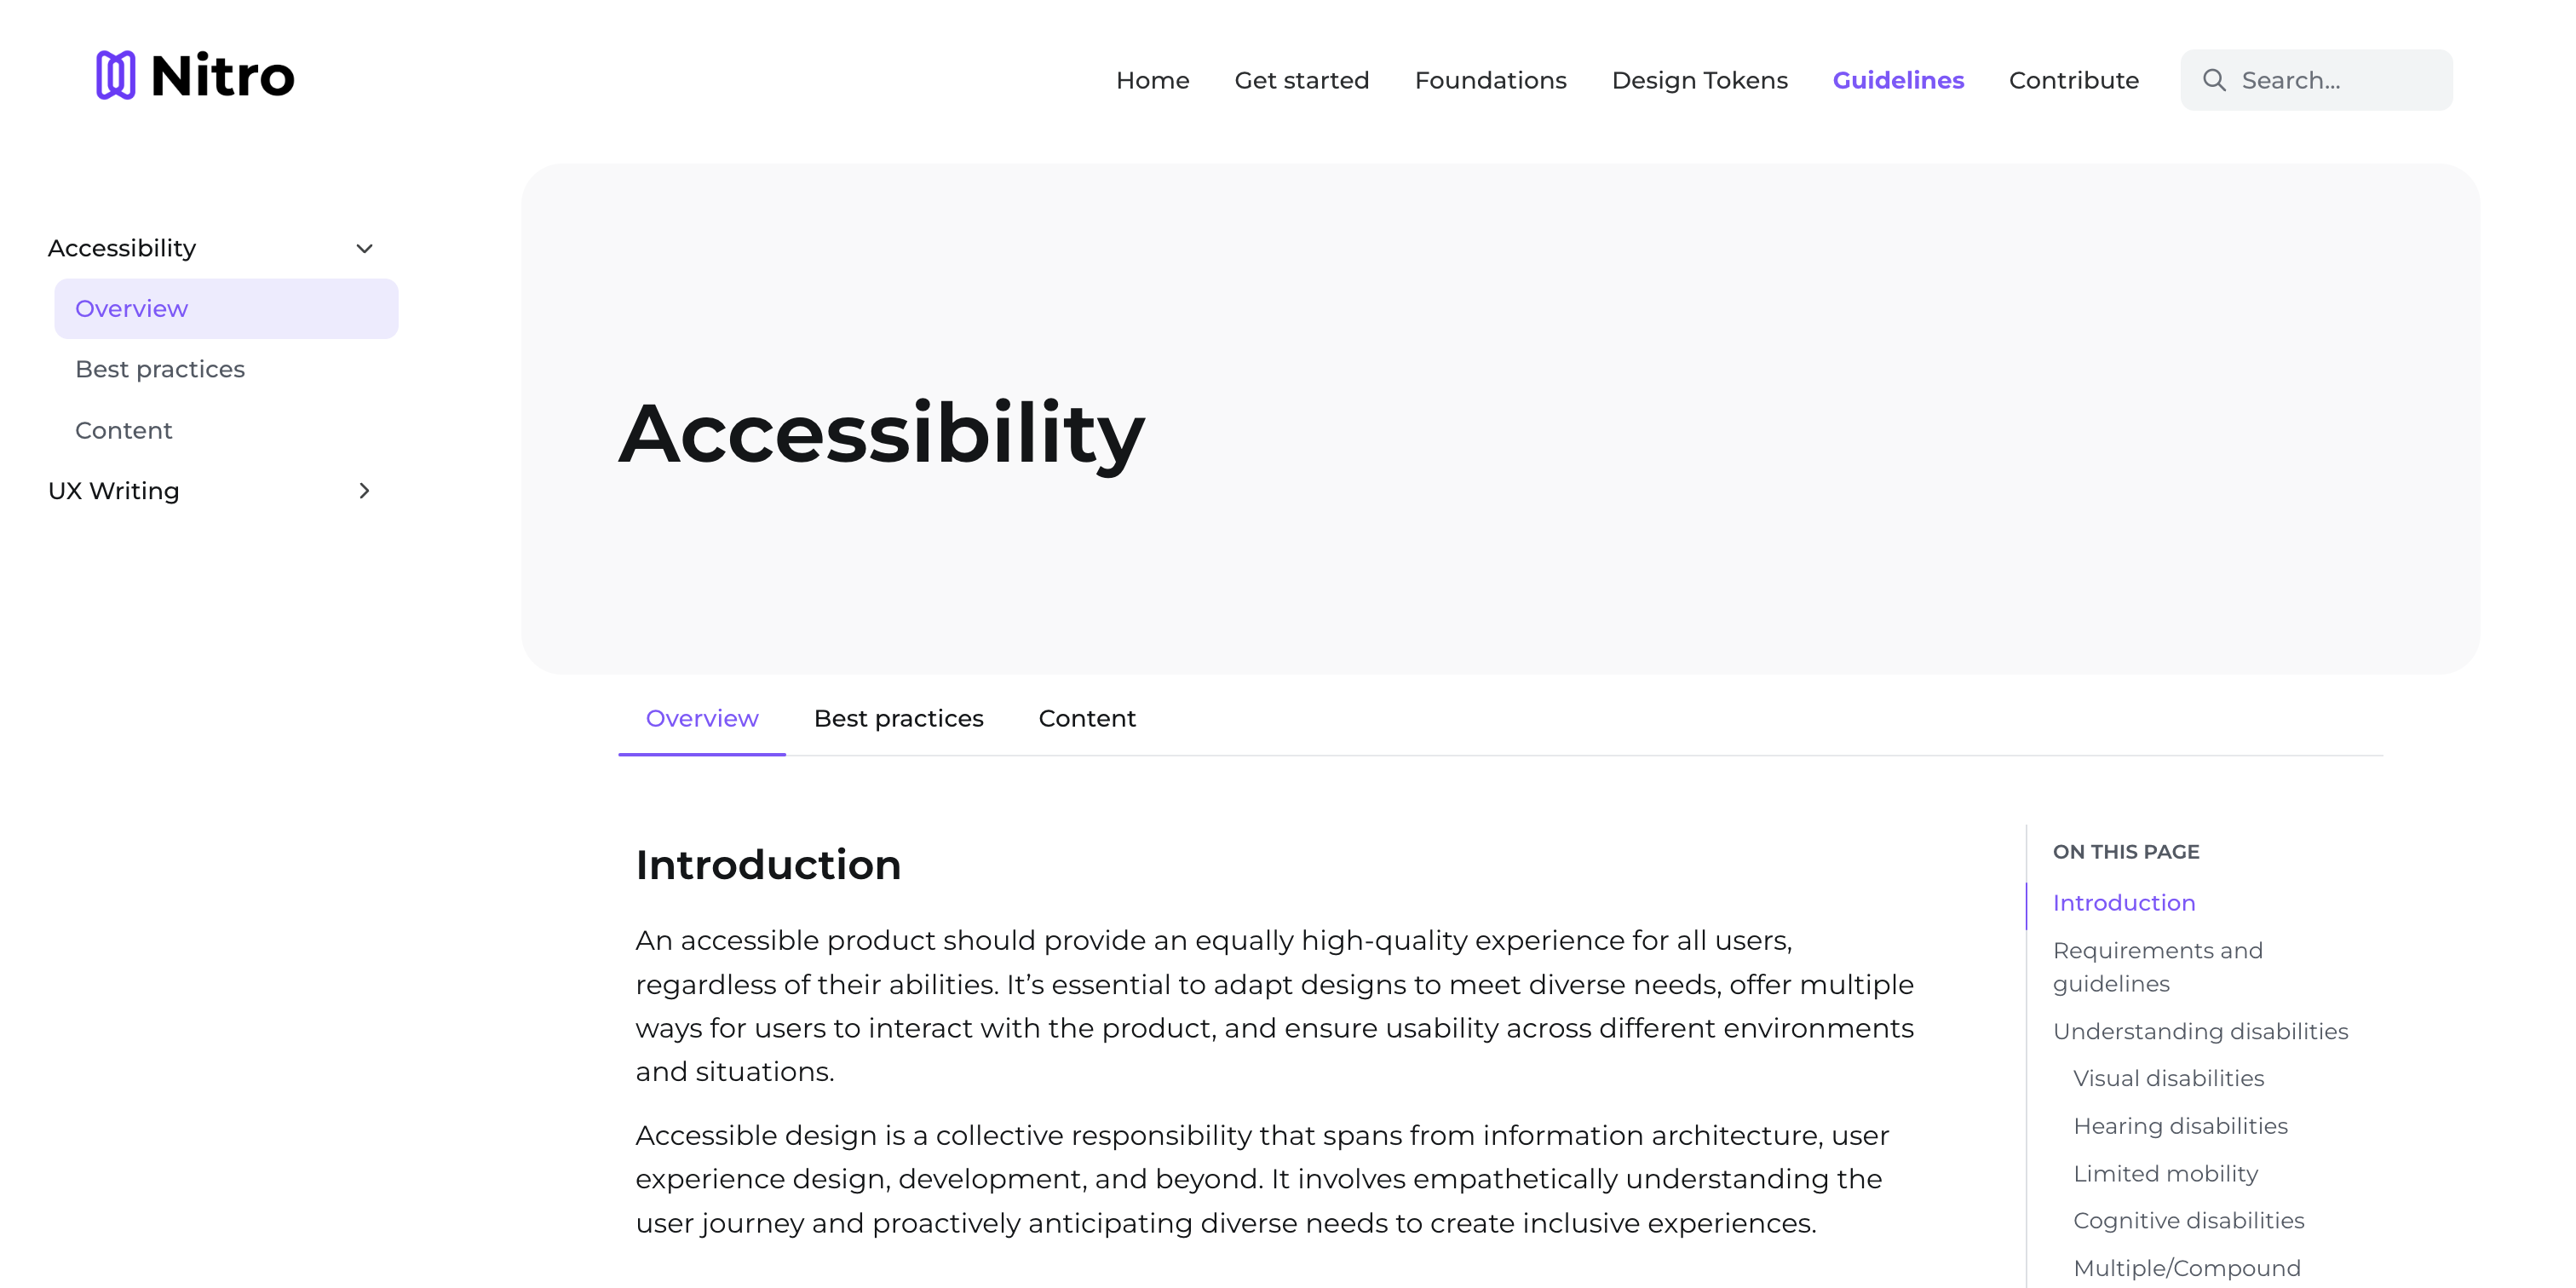The width and height of the screenshot is (2576, 1288).
Task: Switch to the Best practices tab
Action: click(x=898, y=718)
